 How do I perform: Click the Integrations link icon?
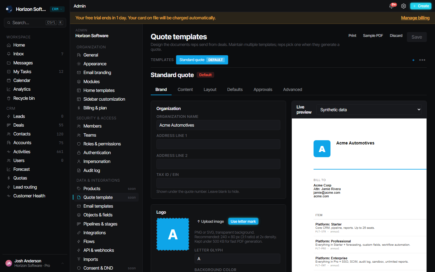(x=79, y=233)
